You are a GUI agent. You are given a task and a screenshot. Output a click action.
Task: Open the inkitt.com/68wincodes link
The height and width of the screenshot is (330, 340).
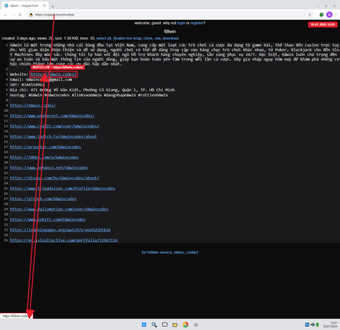point(48,219)
